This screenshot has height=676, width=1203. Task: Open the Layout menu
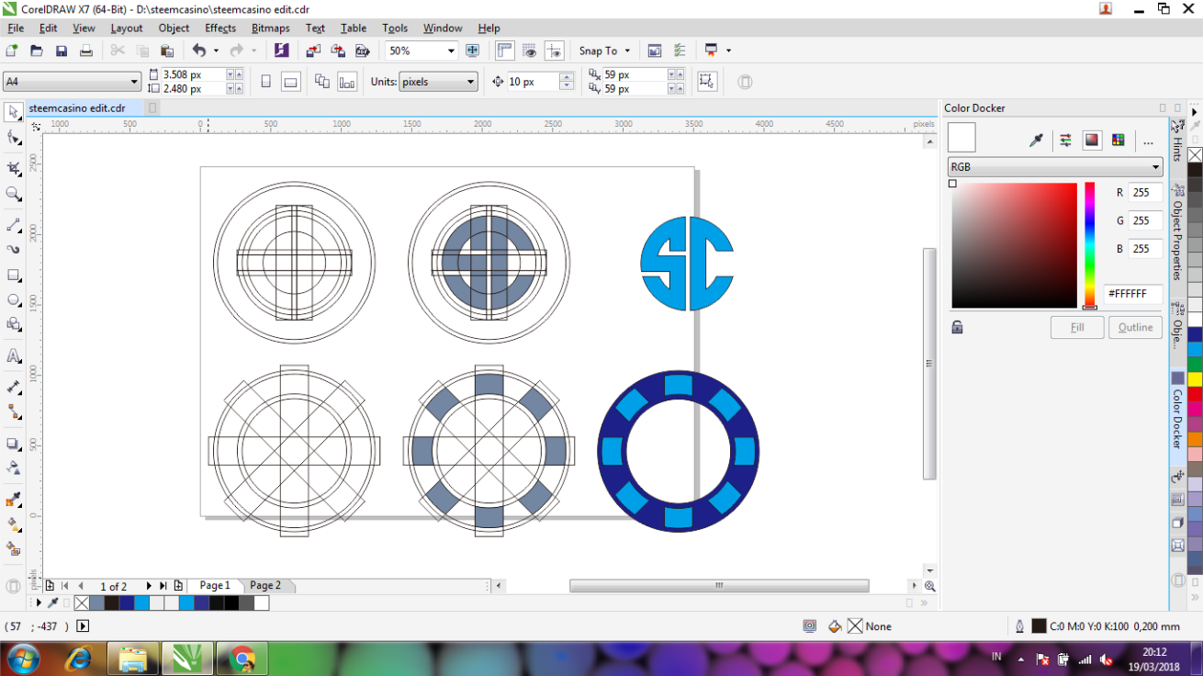click(127, 28)
